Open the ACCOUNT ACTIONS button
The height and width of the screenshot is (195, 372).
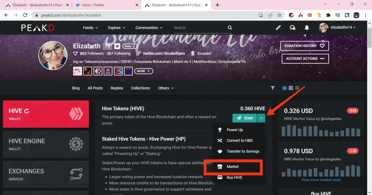point(305,59)
